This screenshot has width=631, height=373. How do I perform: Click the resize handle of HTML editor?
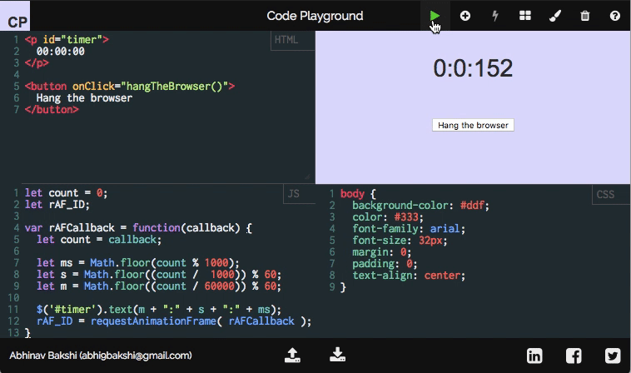click(x=307, y=177)
